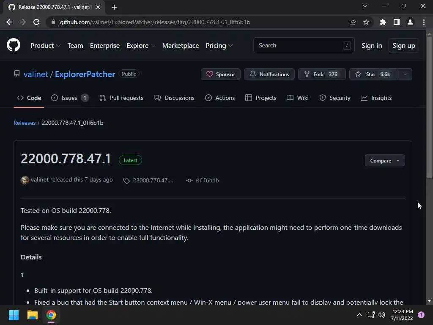Open Chrome extensions puzzle icon

click(x=383, y=22)
